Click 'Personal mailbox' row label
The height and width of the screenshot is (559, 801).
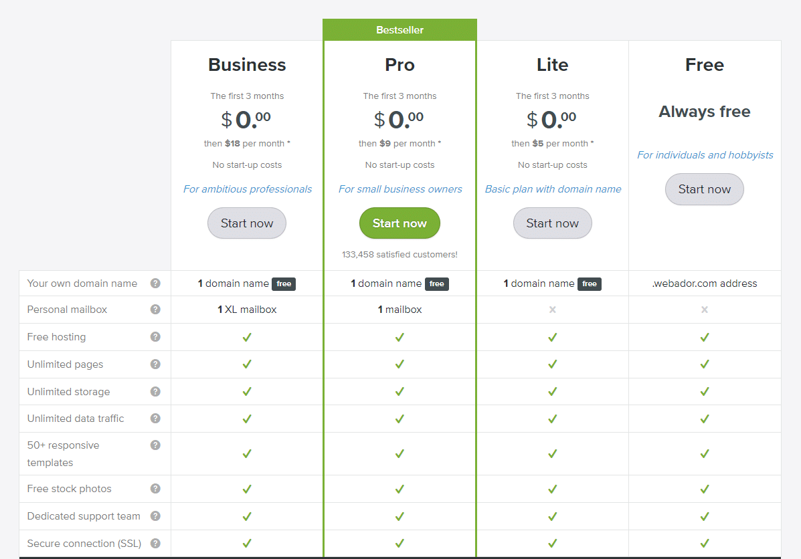click(x=67, y=310)
